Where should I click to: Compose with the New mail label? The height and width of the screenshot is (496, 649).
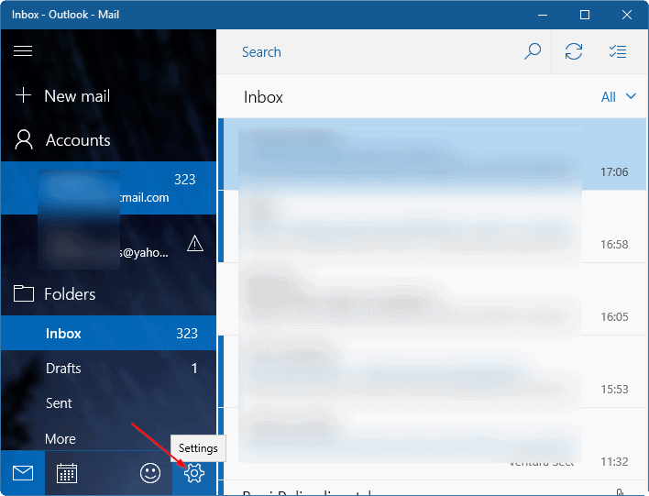(77, 96)
